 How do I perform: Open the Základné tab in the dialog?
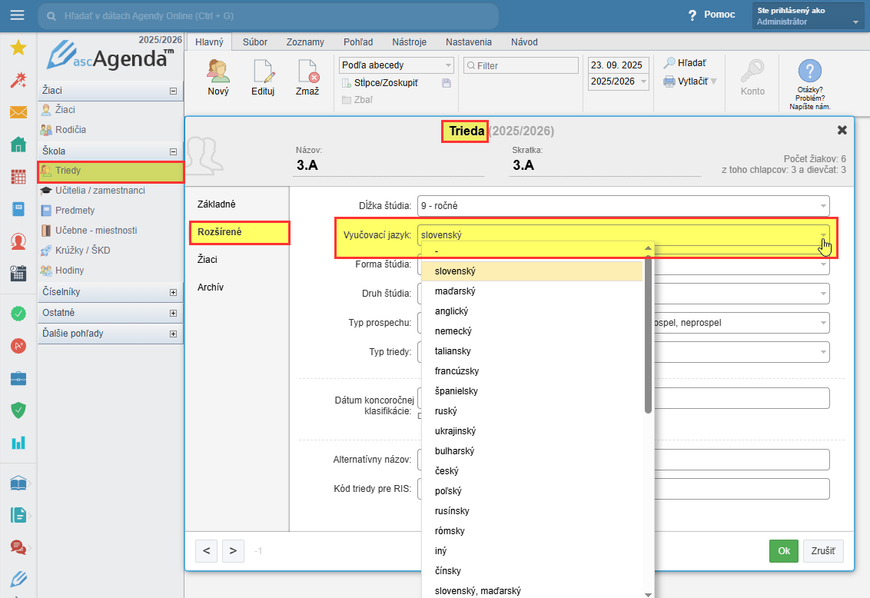point(216,204)
